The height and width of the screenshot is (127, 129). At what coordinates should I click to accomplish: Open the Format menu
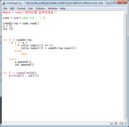point(21,8)
